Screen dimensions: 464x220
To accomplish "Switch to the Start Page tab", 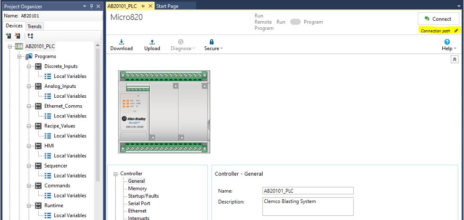I will [167, 6].
